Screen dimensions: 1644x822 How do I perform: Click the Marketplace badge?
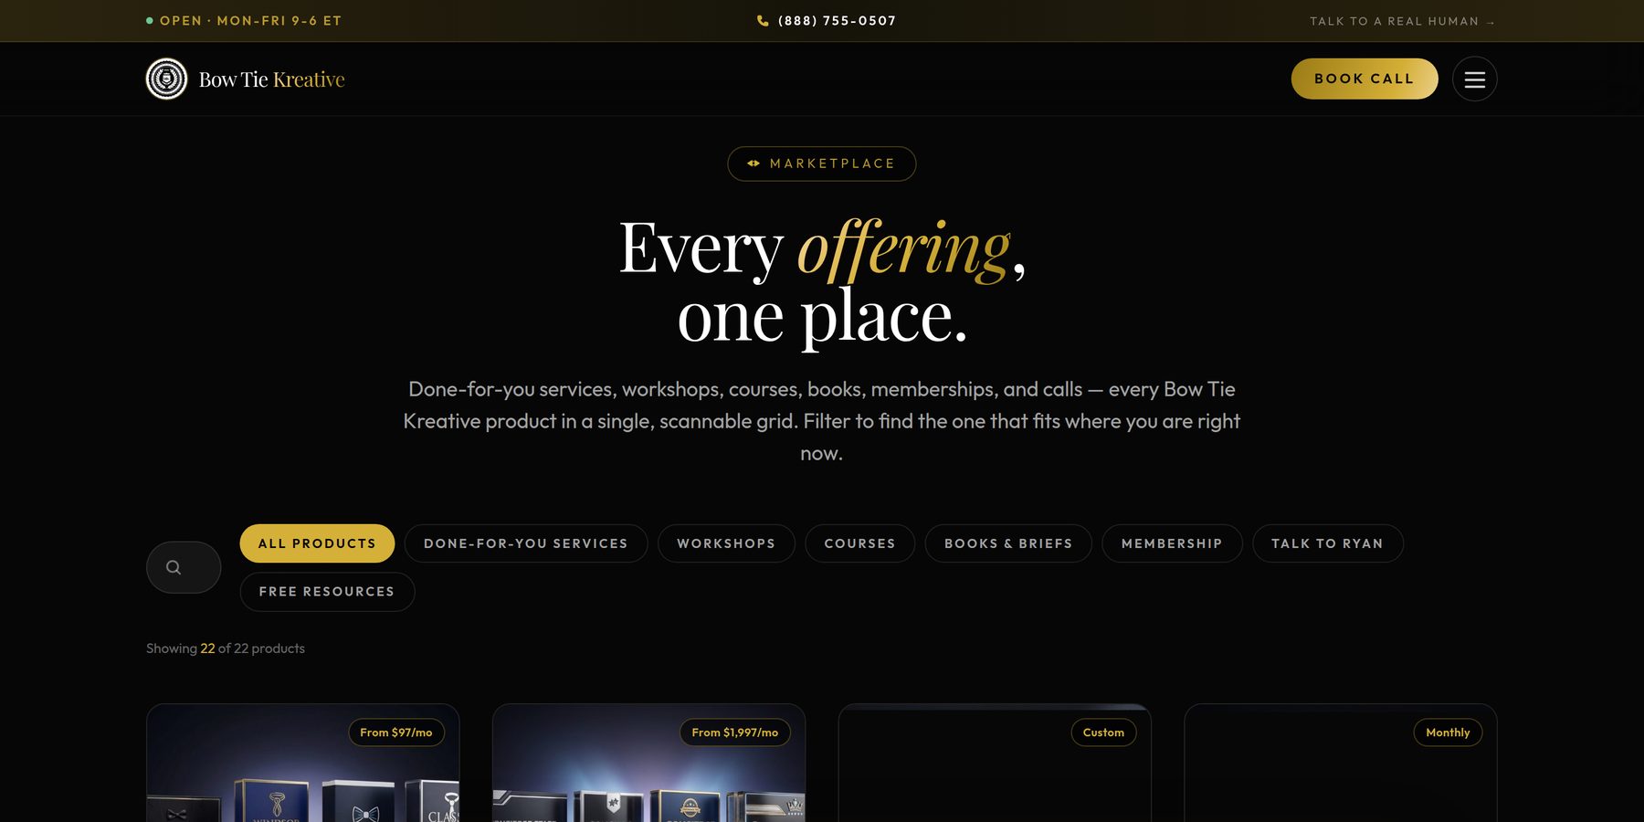click(x=822, y=163)
